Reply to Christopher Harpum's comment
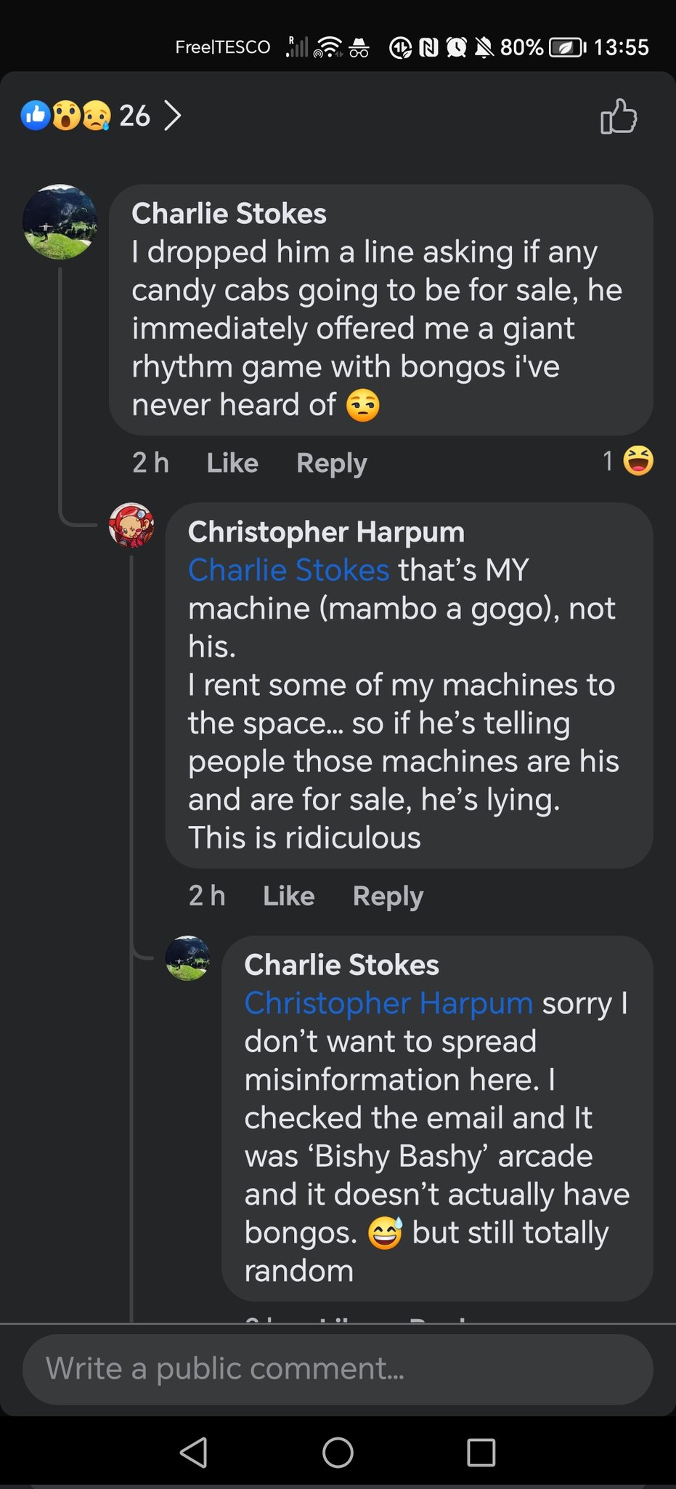This screenshot has width=676, height=1489. click(x=388, y=896)
